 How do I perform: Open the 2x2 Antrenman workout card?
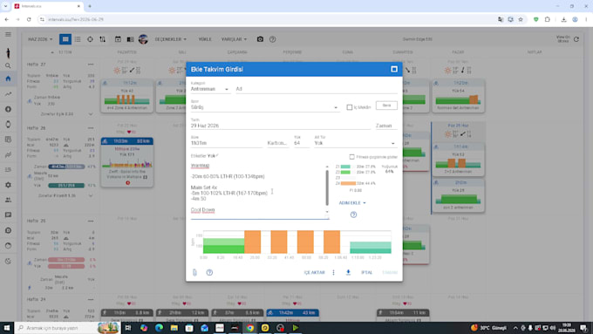pos(459,160)
